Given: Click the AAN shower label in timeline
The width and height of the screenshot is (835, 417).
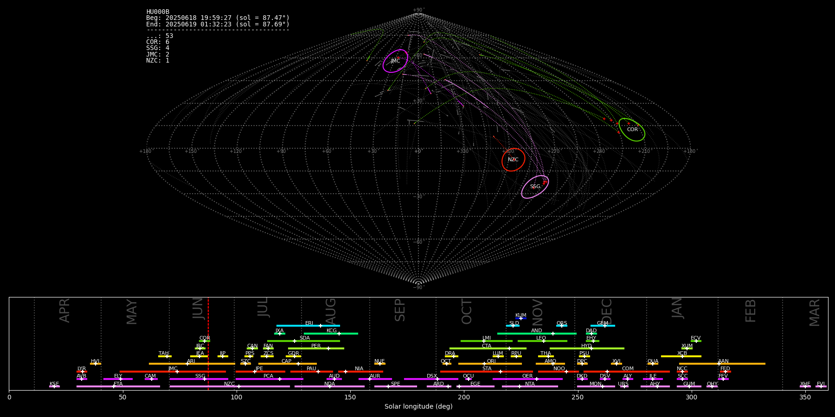Looking at the screenshot, I should [724, 361].
